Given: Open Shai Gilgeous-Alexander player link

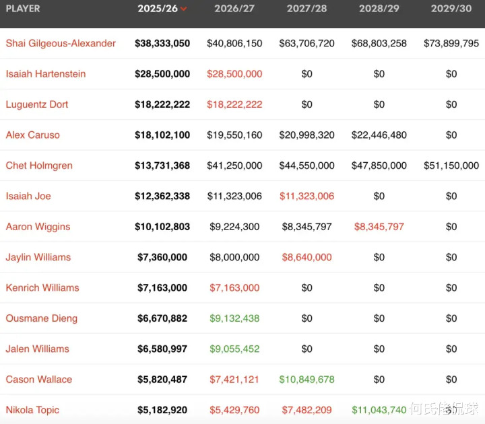Looking at the screenshot, I should point(61,43).
